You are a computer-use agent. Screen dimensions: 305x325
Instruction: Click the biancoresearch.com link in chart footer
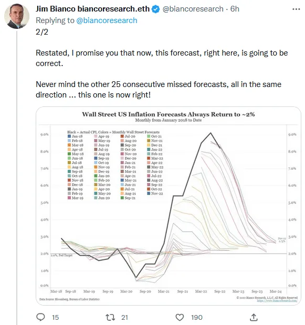point(277,300)
